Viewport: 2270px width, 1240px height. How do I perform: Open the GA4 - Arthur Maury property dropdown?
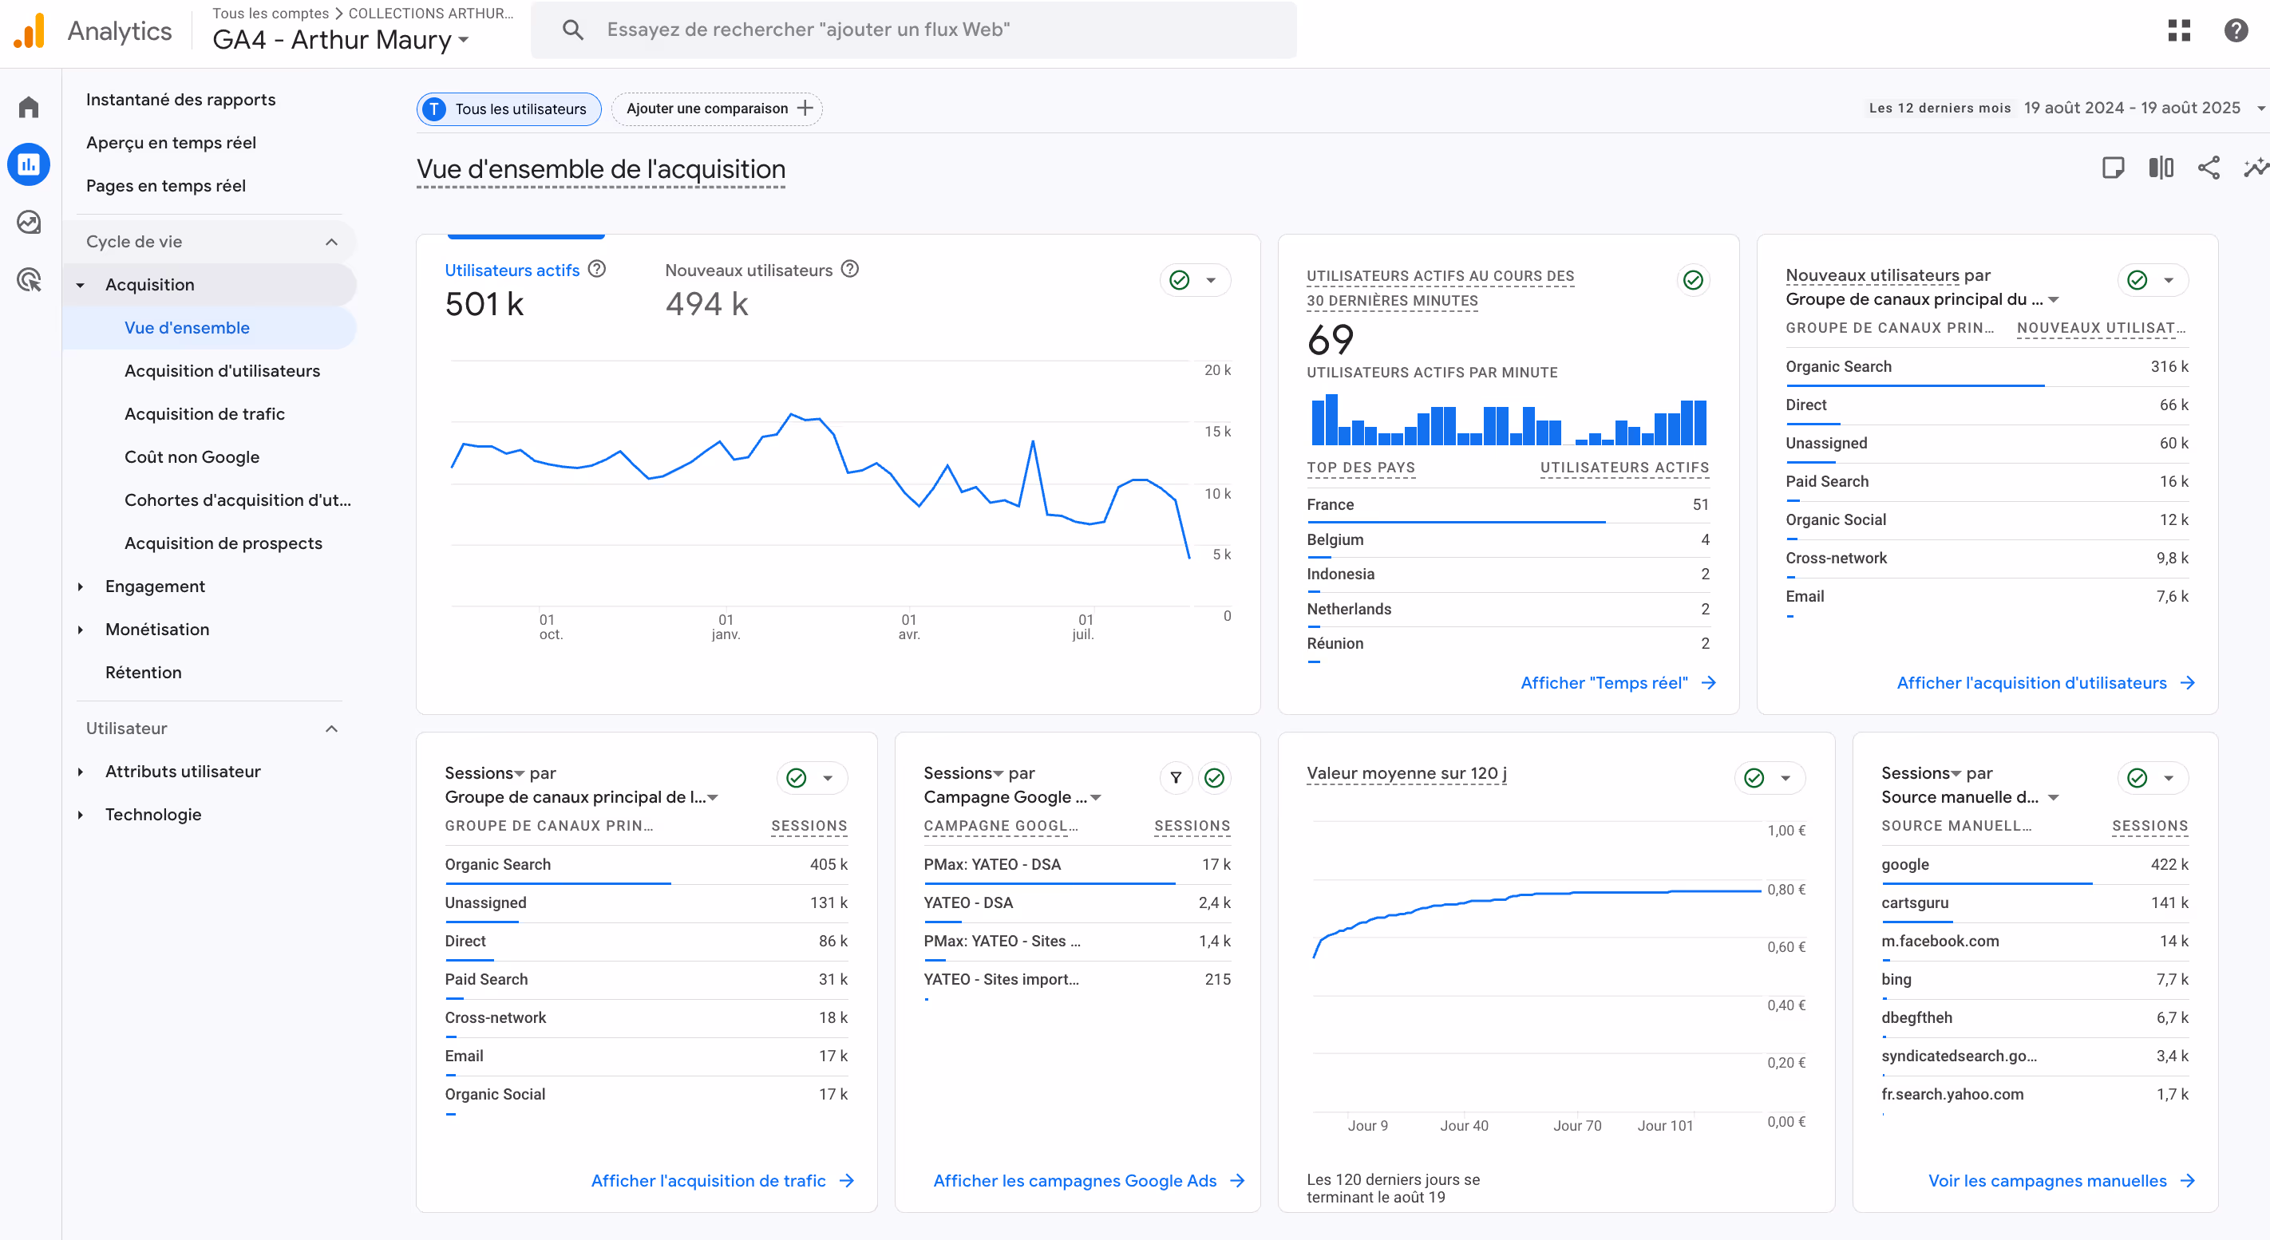341,41
